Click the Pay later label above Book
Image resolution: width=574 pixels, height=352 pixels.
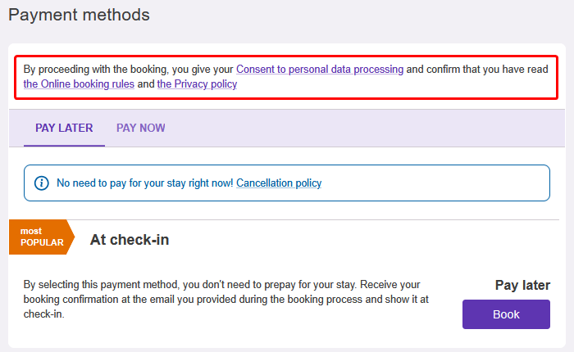coord(522,285)
